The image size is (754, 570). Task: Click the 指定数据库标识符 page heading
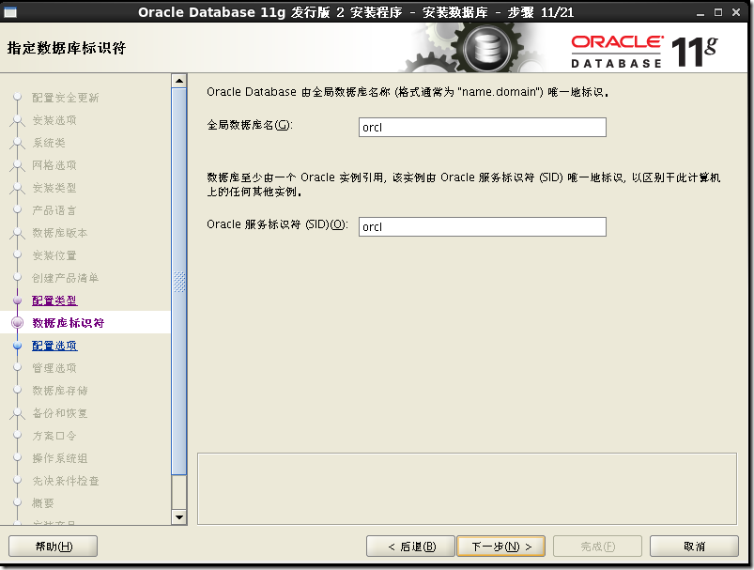67,48
